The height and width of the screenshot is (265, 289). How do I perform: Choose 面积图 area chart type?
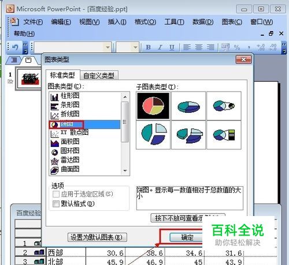click(x=85, y=142)
